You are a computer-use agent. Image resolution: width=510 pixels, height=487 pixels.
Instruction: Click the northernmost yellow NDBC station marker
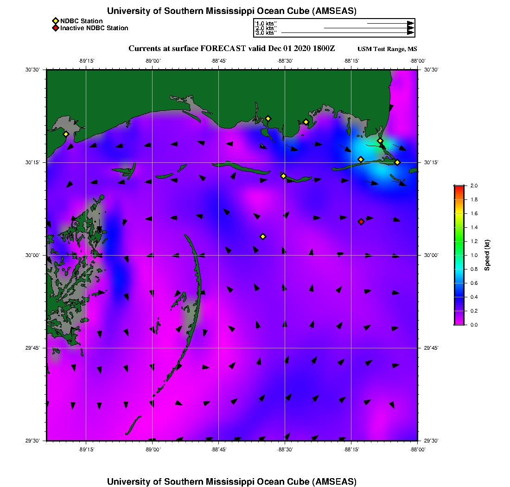point(268,119)
